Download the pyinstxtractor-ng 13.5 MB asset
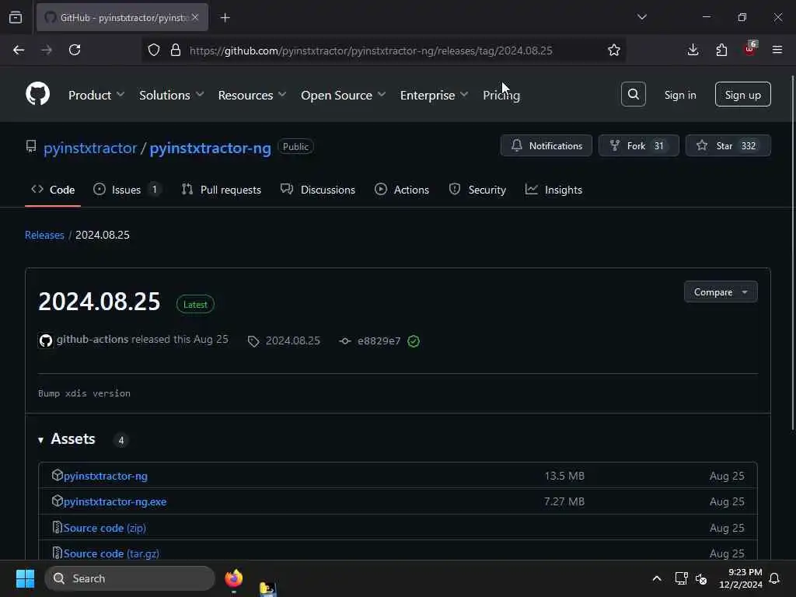This screenshot has width=796, height=597. [105, 477]
